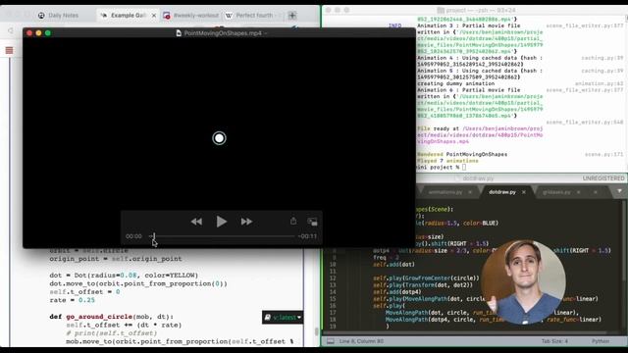Open the v: latest version dropdown
Viewport: 628px width, 353px height.
coord(283,317)
